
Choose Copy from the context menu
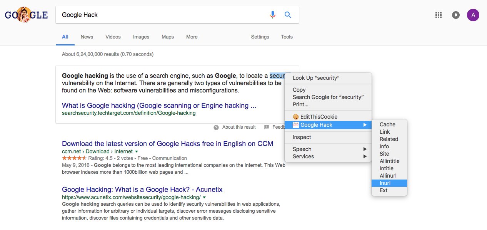[328, 90]
